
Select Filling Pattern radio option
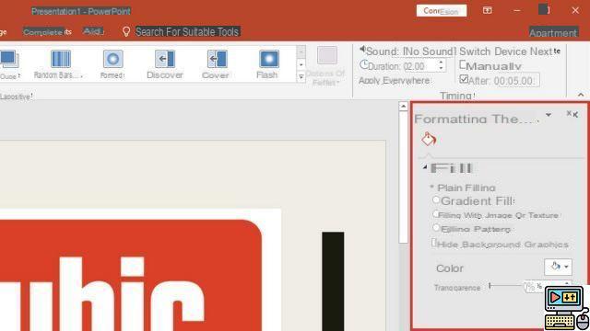(436, 227)
